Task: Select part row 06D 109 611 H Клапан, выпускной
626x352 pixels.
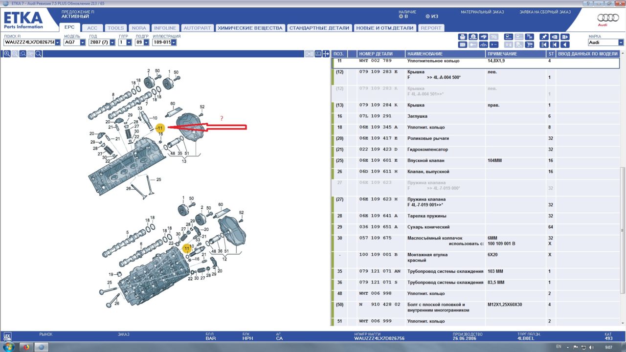Action: 475,172
